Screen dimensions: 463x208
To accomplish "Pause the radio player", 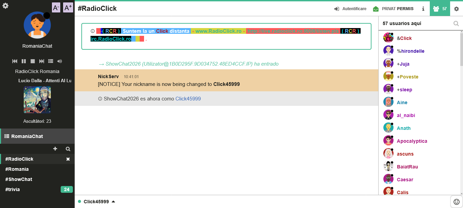I will click(24, 61).
